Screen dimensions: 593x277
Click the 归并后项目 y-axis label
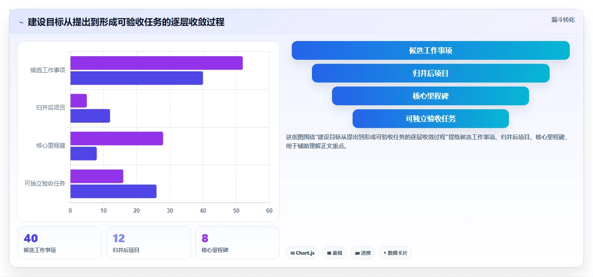[x=51, y=107]
